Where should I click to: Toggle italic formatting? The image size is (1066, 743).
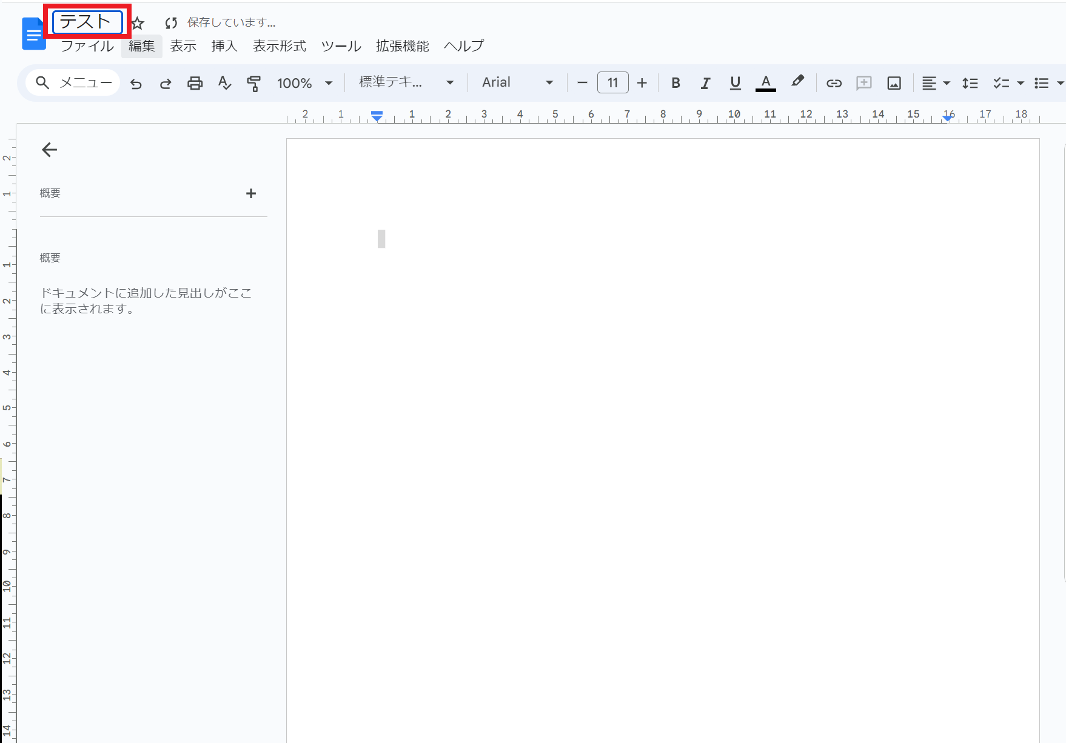[x=705, y=83]
